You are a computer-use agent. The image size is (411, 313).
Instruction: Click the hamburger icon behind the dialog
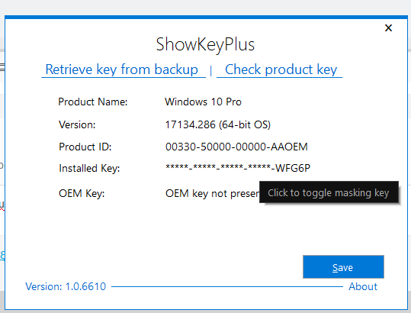(x=2, y=67)
